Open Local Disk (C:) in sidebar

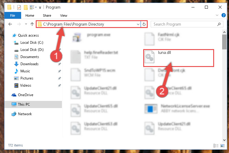[x=32, y=43]
